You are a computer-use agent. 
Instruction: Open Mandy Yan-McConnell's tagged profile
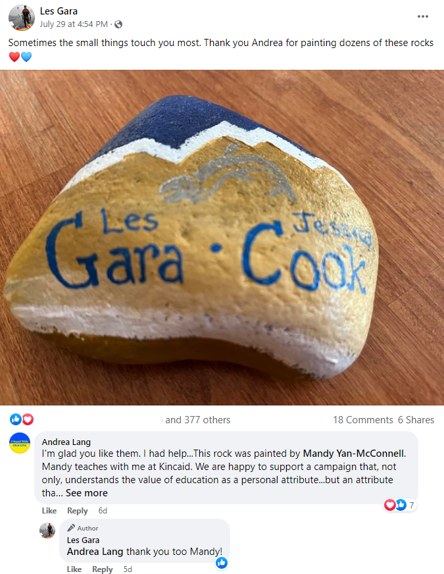click(x=354, y=454)
